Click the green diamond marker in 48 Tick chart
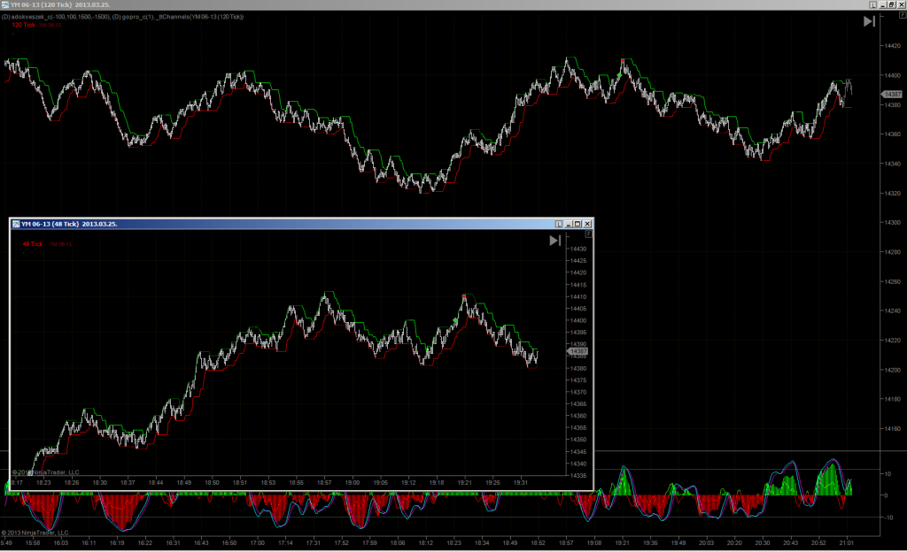The image size is (907, 552). [x=455, y=320]
